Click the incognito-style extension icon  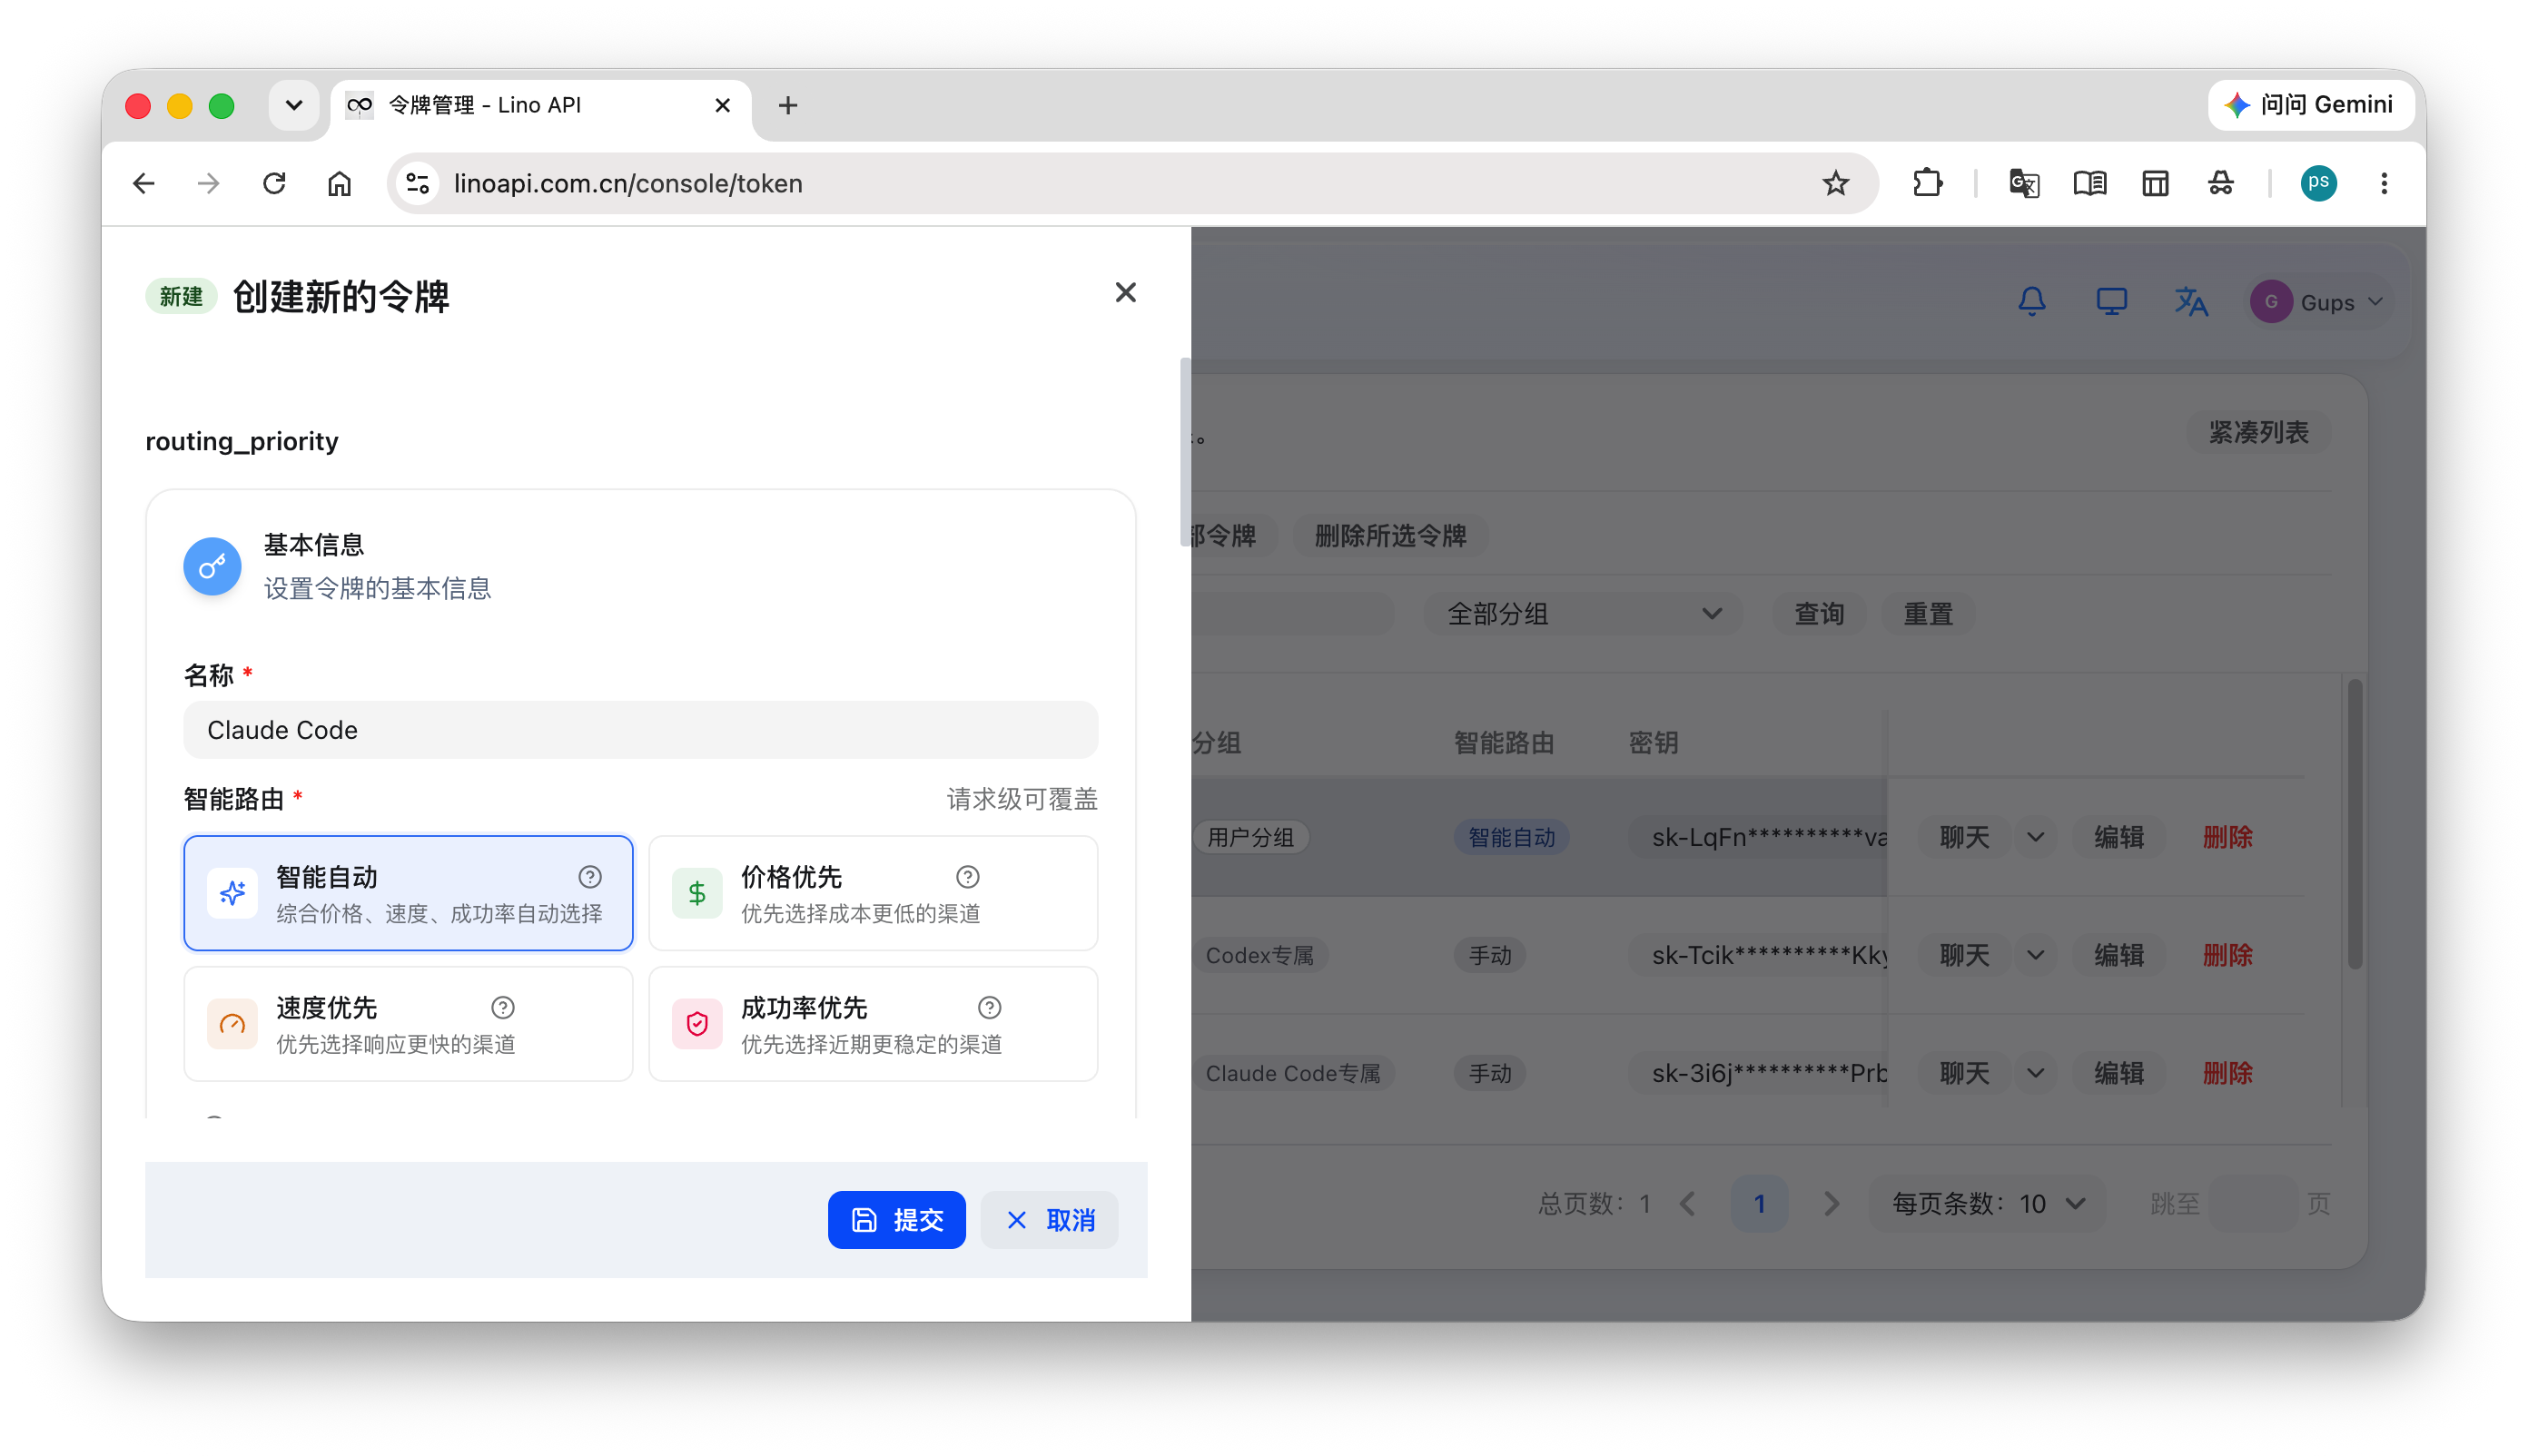[2220, 183]
